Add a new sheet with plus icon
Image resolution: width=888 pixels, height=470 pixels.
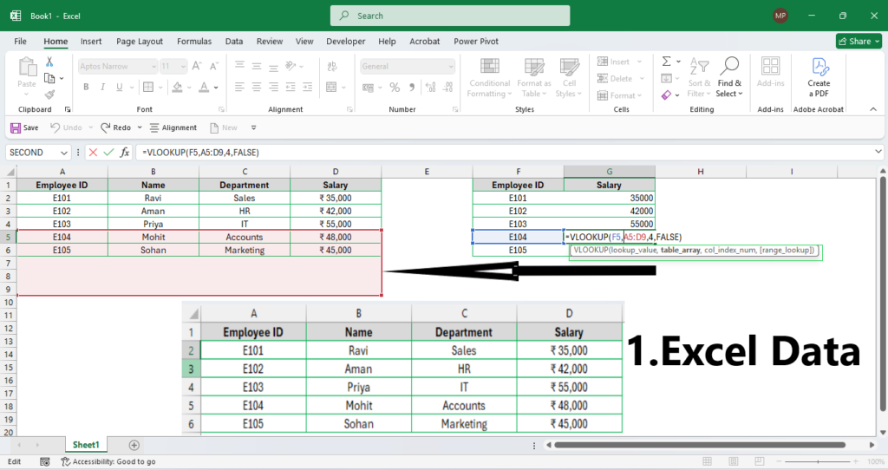(134, 445)
